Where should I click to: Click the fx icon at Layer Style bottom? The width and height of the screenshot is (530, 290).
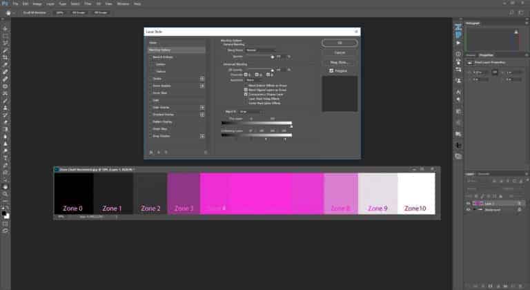coord(151,152)
